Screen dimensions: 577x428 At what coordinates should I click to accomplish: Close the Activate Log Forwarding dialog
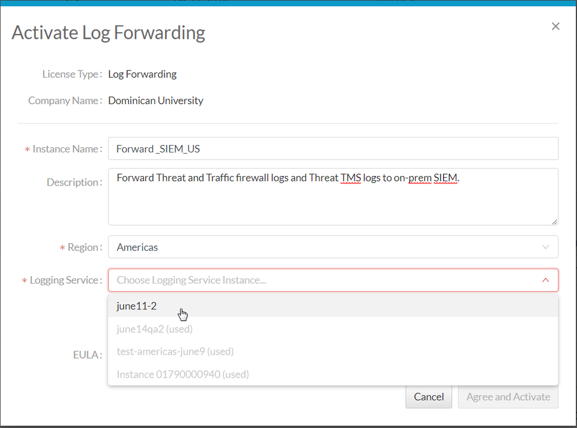pos(556,27)
